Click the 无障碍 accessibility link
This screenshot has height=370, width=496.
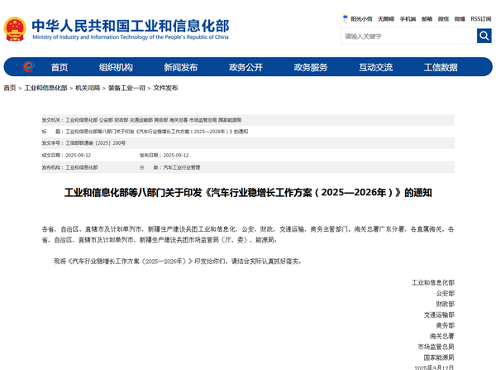(x=386, y=18)
